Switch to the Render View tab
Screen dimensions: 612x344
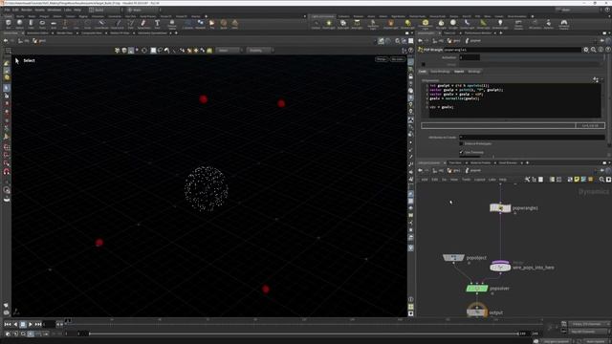coord(65,33)
